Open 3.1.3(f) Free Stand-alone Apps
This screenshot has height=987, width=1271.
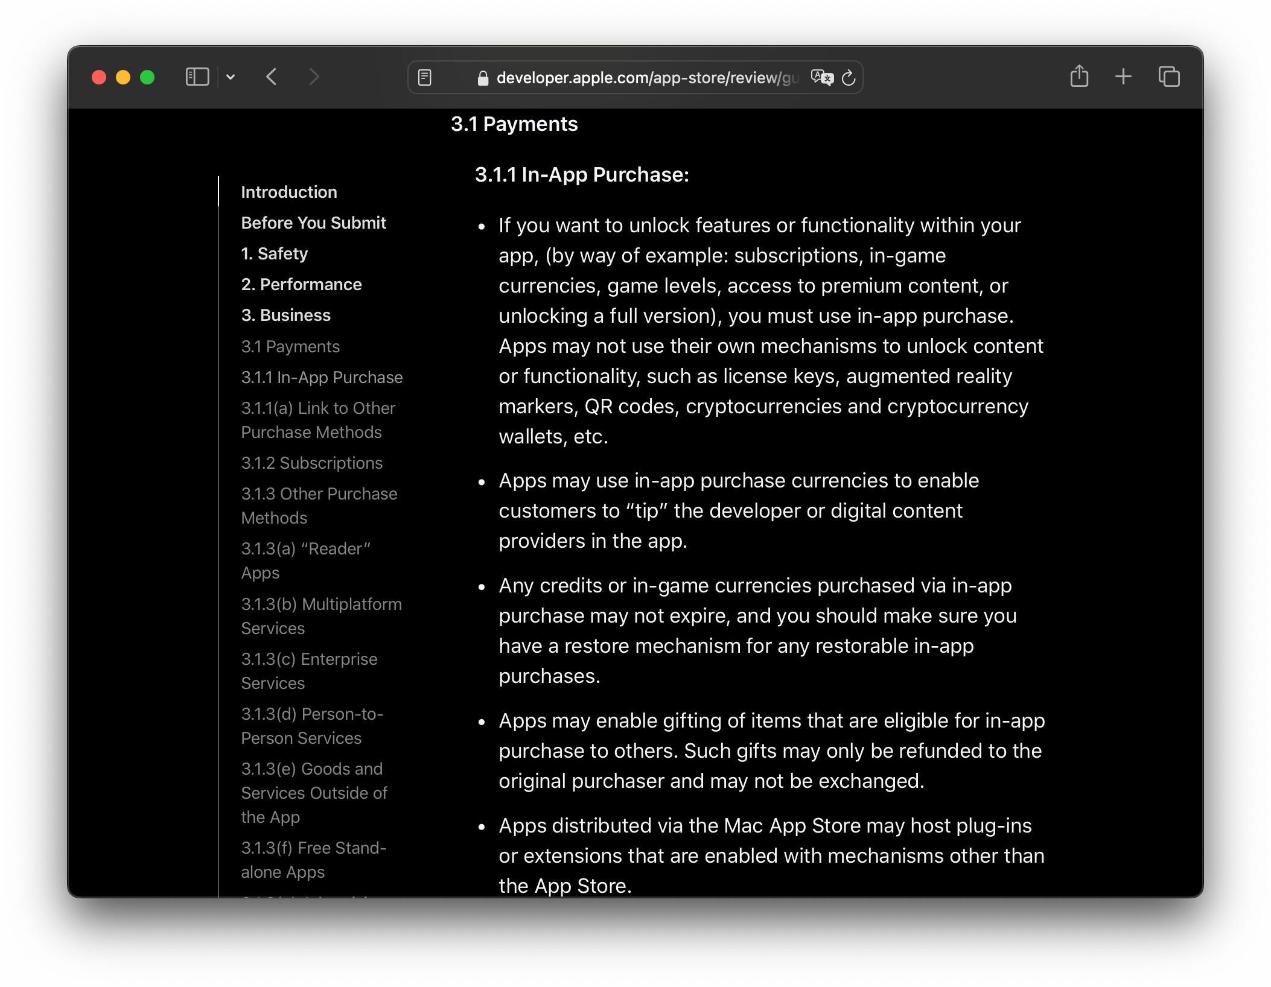click(313, 860)
